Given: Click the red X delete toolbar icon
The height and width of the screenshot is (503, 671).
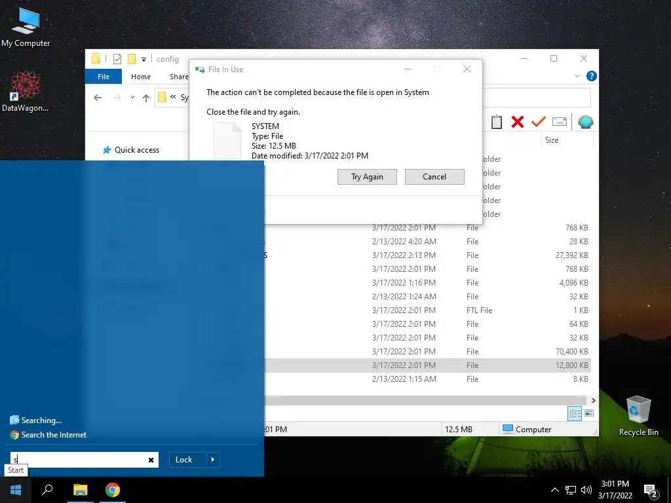Looking at the screenshot, I should click(518, 122).
